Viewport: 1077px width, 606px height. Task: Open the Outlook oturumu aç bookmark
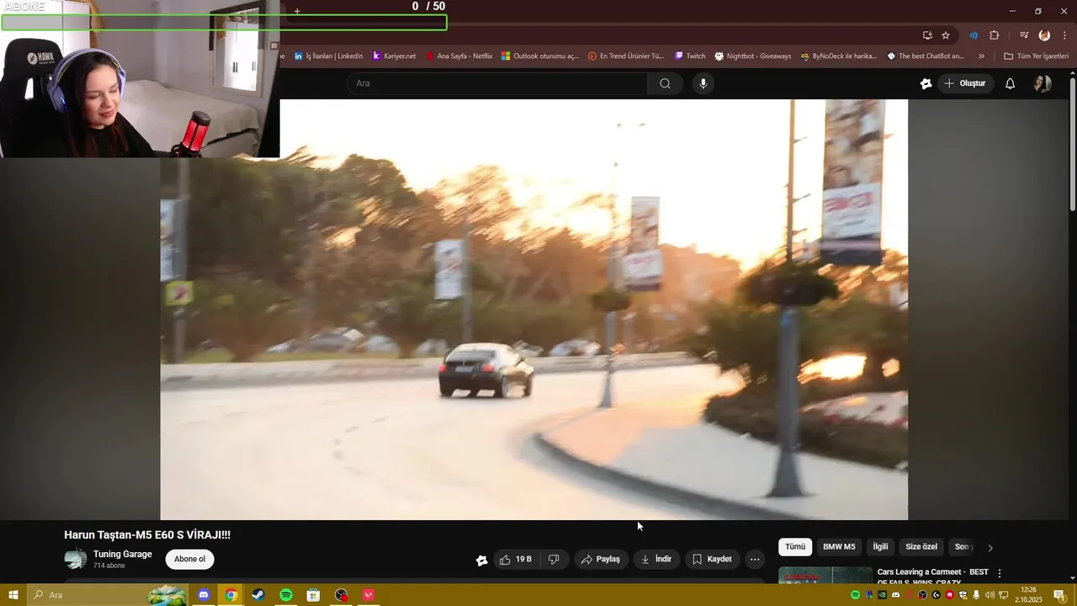tap(539, 56)
